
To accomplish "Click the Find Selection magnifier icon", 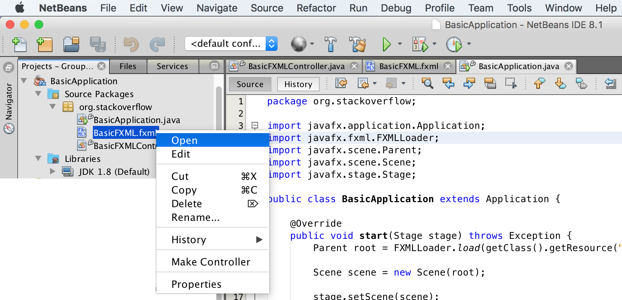I will pyautogui.click(x=427, y=83).
